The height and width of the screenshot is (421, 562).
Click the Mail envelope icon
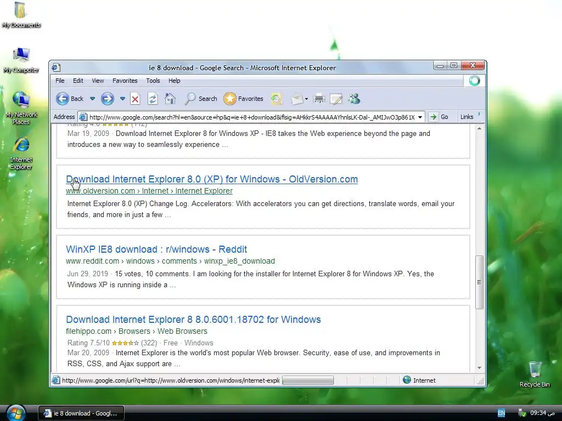pyautogui.click(x=297, y=99)
